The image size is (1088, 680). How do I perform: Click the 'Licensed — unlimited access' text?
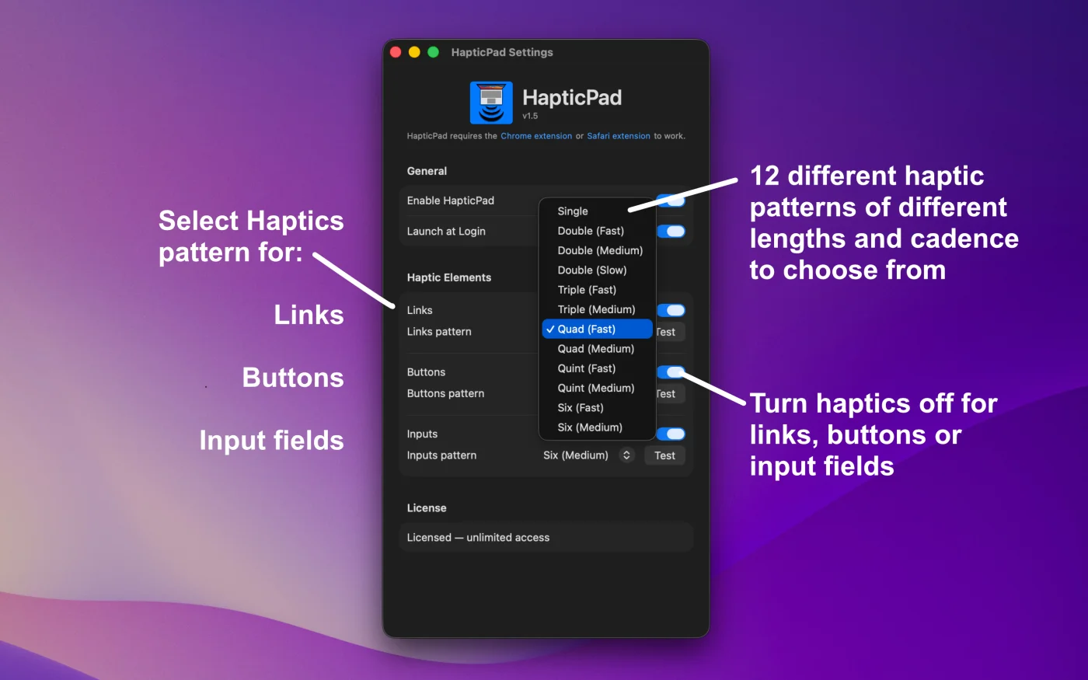(x=478, y=538)
